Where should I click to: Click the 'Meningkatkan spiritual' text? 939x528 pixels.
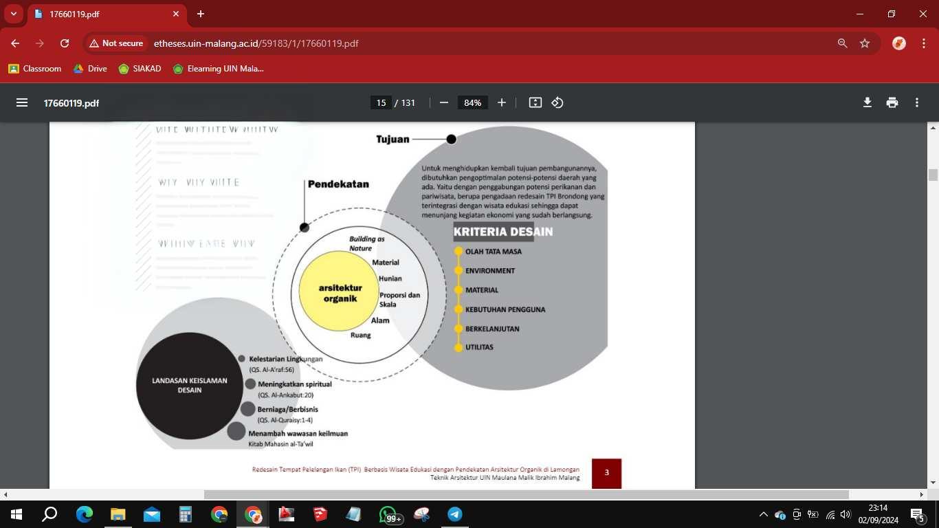pos(295,384)
